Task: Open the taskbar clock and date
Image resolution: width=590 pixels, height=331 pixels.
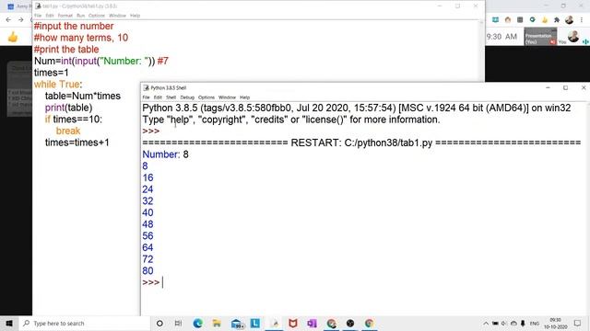Action: click(x=555, y=323)
